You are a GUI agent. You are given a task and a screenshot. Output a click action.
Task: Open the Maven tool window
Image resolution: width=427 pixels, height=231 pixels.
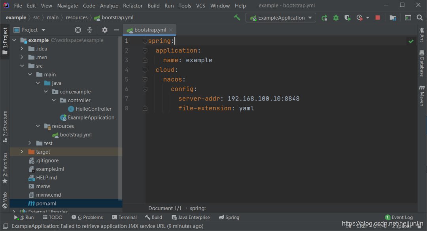coord(422,95)
